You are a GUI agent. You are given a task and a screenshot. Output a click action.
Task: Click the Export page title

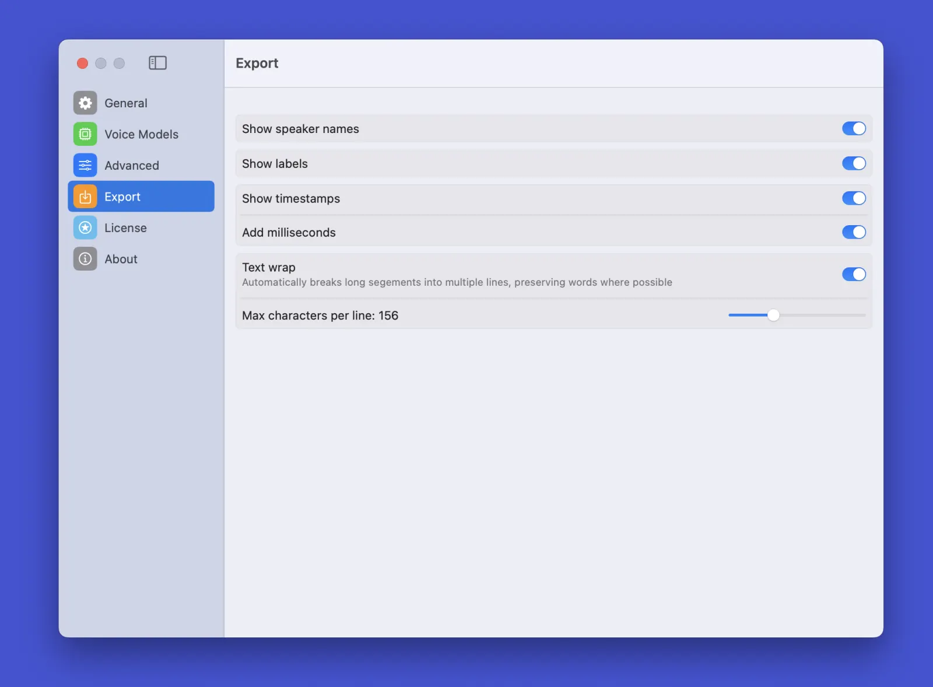tap(257, 63)
